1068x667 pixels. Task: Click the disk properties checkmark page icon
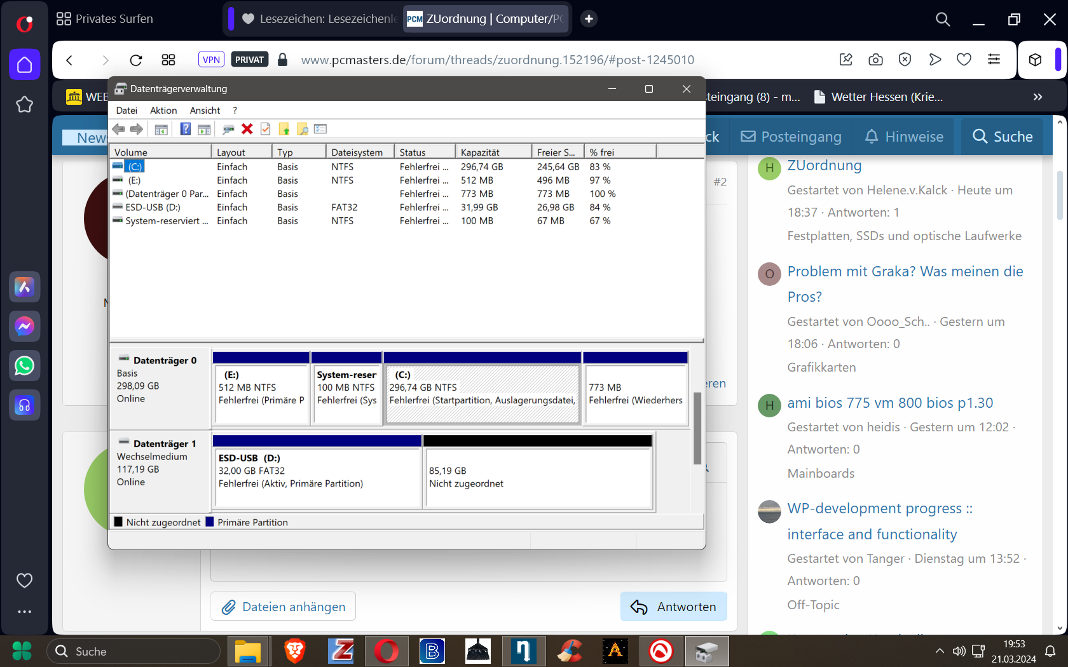266,129
